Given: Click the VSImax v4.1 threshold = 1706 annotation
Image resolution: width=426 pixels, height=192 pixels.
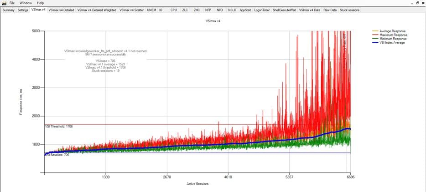Looking at the screenshot, I should (106, 67).
